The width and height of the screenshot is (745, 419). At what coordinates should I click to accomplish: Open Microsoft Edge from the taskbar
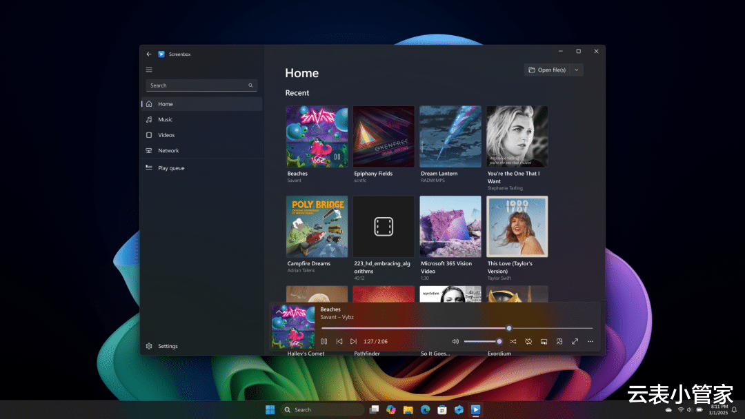[425, 409]
